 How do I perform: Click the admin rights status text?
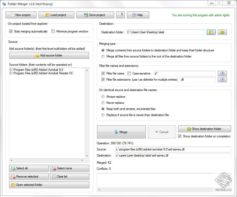201,15
